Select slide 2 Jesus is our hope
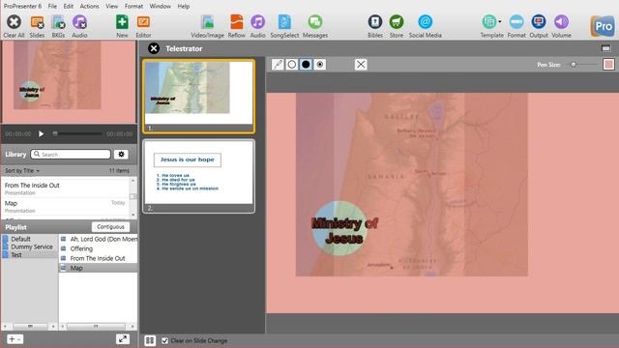 pos(198,176)
